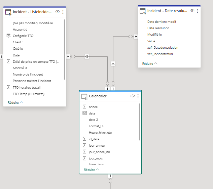Collapse the Incident - Date resolu table with Réduire
213x189 pixels.
pos(150,63)
